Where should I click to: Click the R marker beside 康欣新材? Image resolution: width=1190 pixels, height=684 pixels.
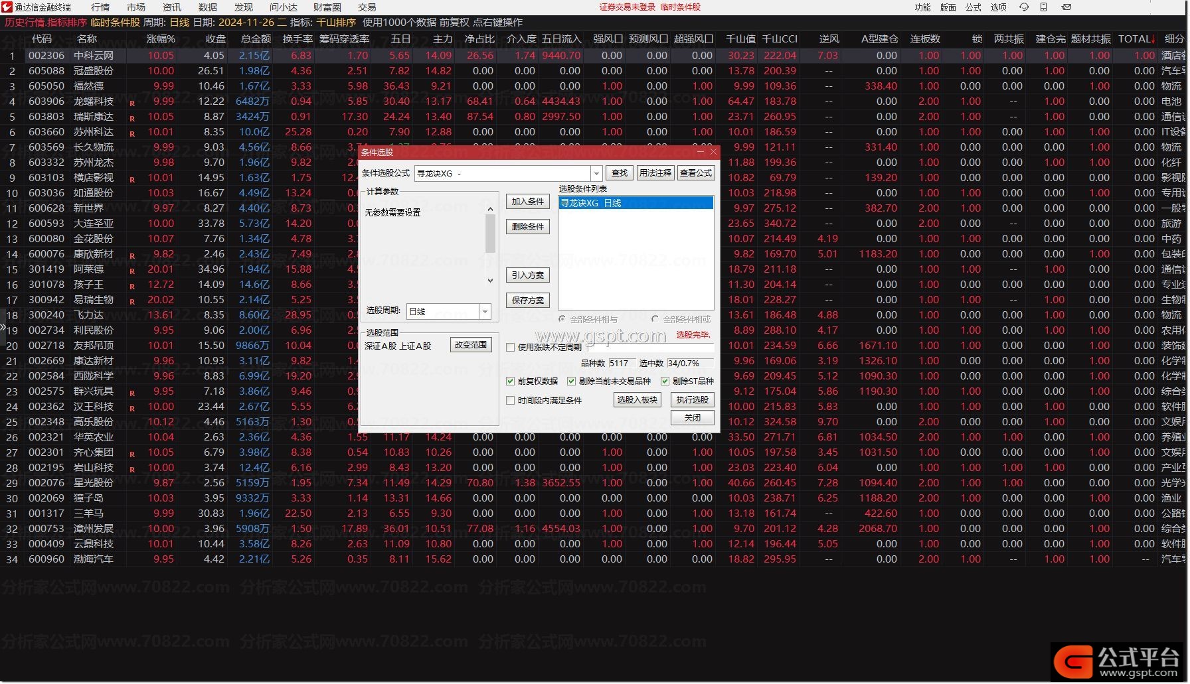coord(132,256)
